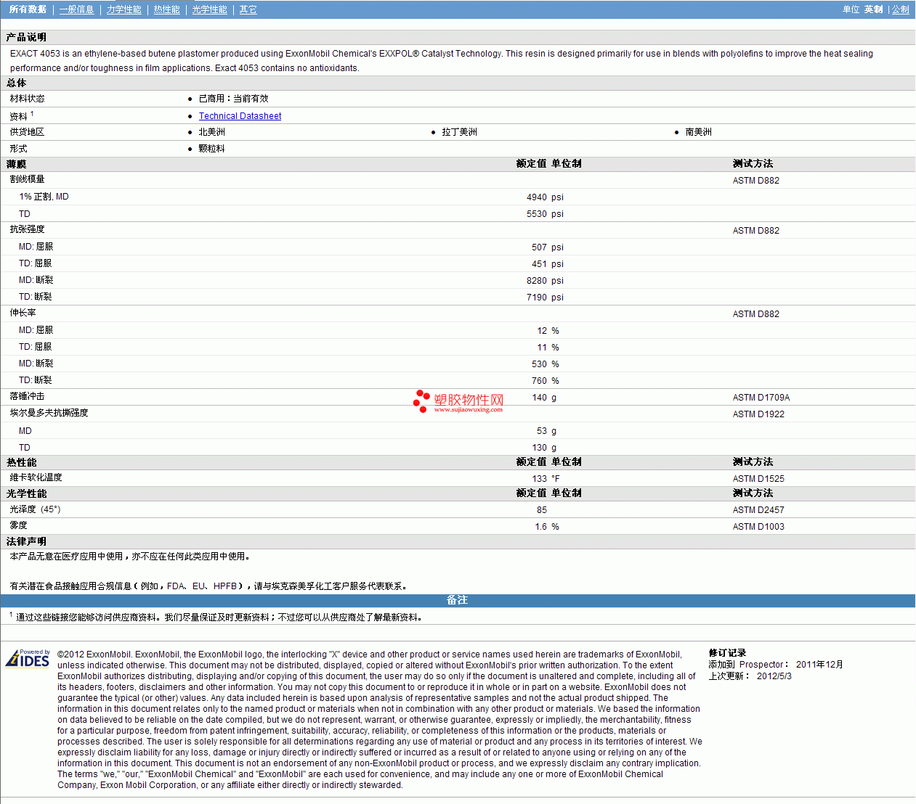Viewport: 916px width, 804px height.
Task: Click the ASTM D1709A test method
Action: [761, 398]
